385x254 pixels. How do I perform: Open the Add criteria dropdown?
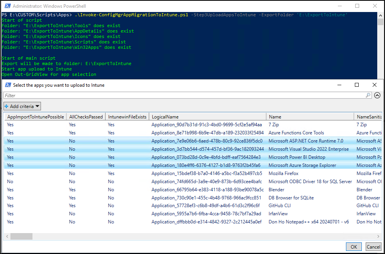coord(22,106)
